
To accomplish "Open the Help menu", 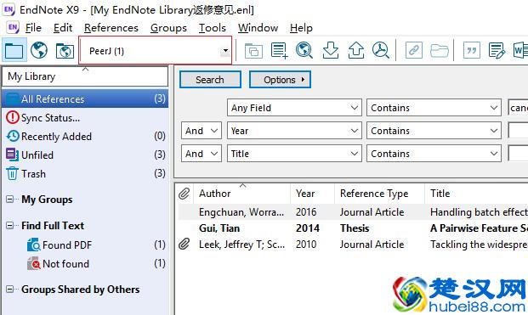I will click(301, 28).
